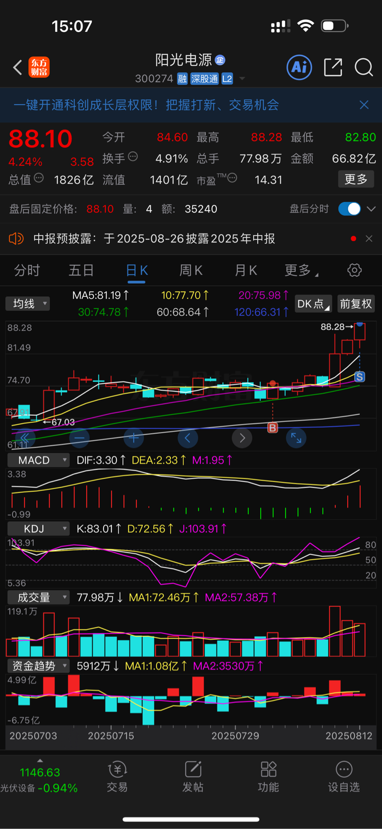Open the Ai assistant icon
Screen dimensions: 382x829
pyautogui.click(x=299, y=67)
